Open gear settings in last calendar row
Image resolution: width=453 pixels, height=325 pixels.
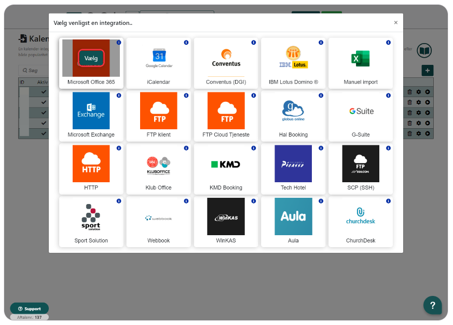418,133
